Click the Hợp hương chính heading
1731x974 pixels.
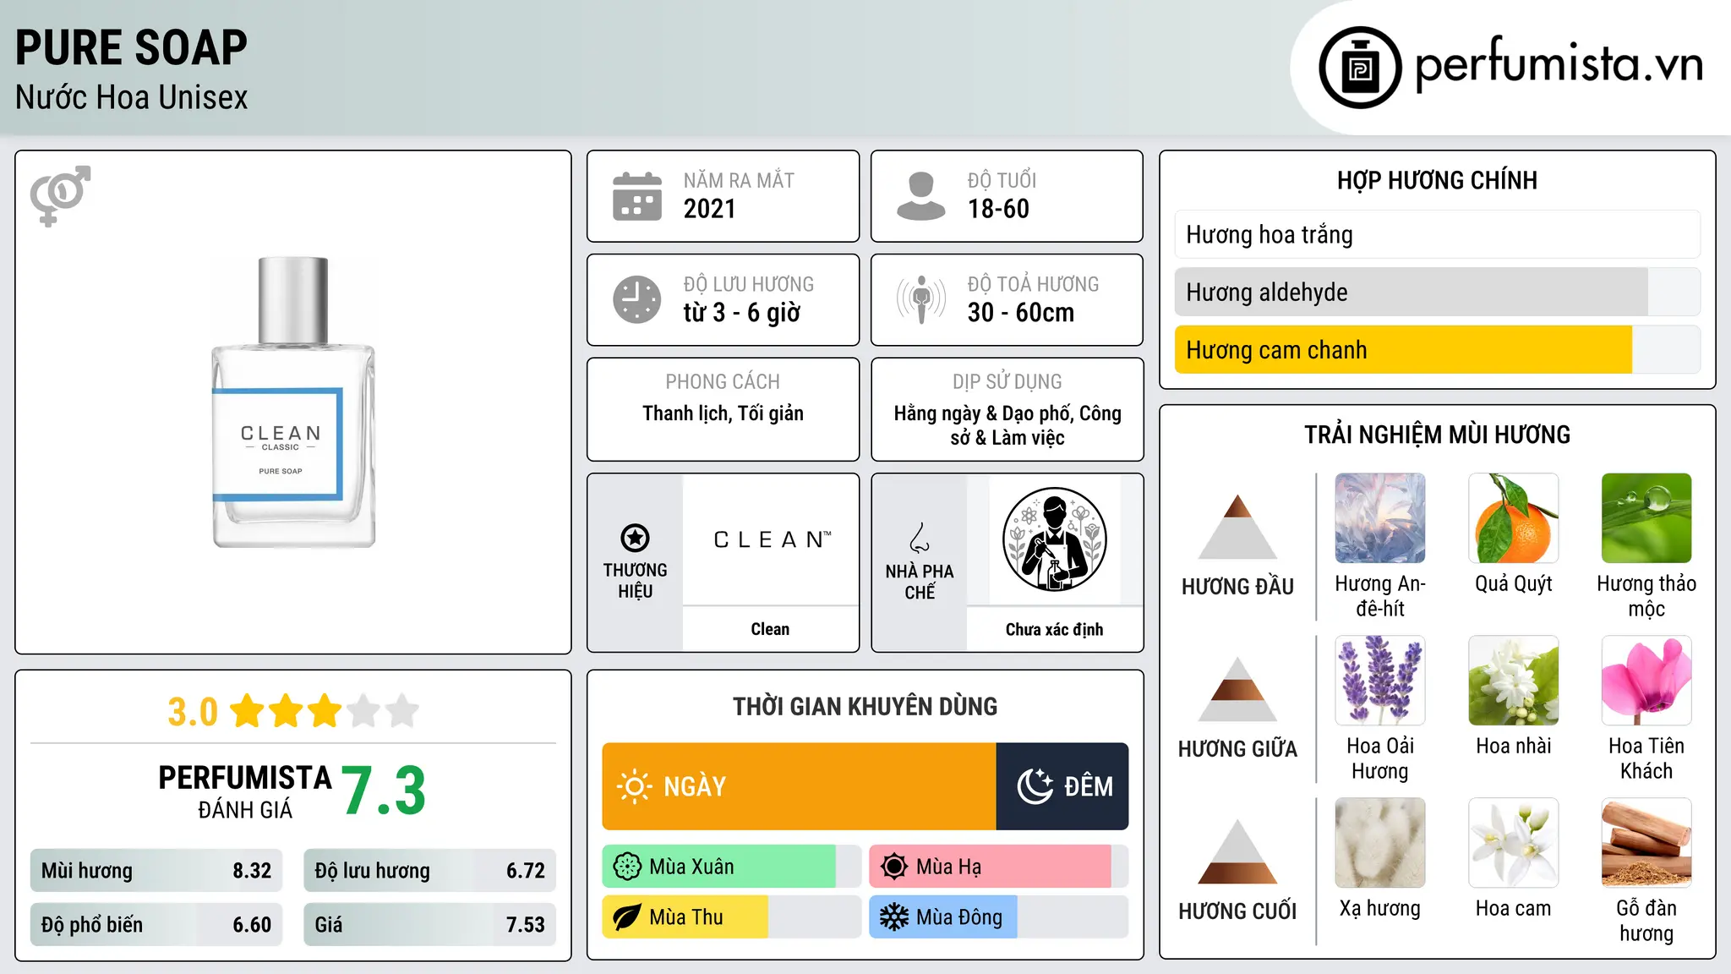[1438, 180]
